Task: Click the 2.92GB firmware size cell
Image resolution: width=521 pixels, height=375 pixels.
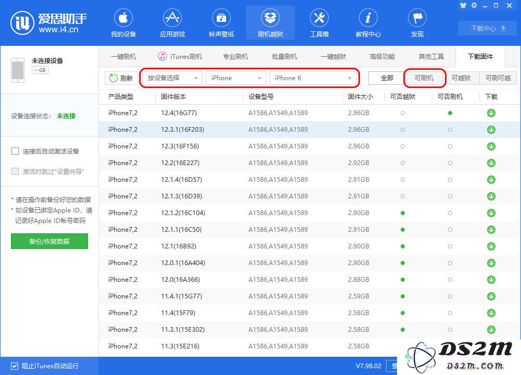Action: click(x=358, y=162)
